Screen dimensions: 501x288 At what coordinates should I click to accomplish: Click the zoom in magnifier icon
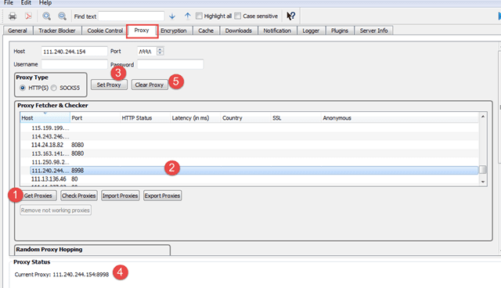(x=47, y=16)
